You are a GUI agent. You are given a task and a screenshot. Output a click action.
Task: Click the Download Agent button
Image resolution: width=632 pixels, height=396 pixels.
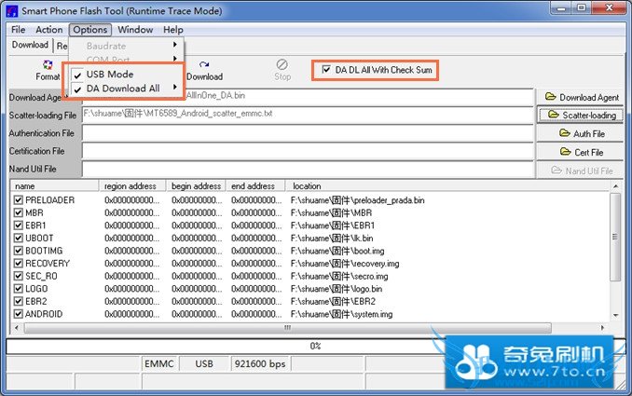[x=580, y=97]
